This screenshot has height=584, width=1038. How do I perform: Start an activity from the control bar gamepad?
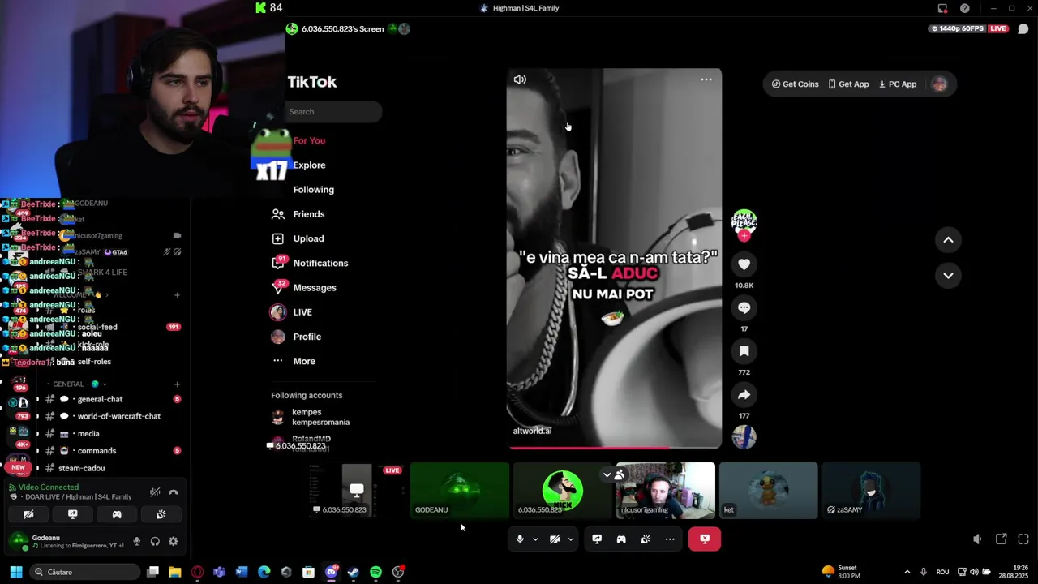[621, 539]
